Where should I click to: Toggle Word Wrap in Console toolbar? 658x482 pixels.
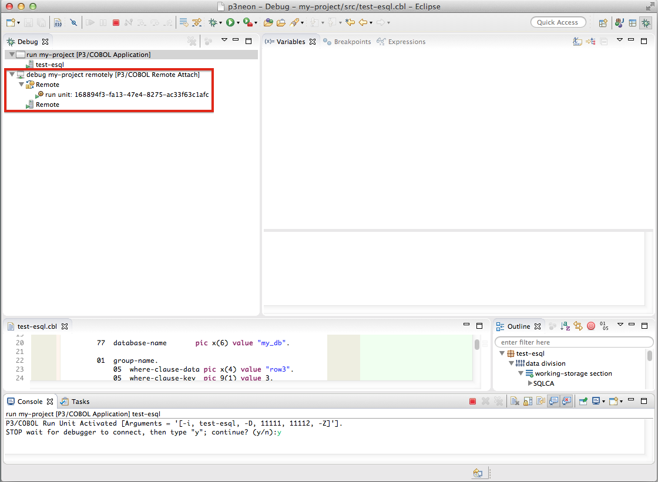541,402
